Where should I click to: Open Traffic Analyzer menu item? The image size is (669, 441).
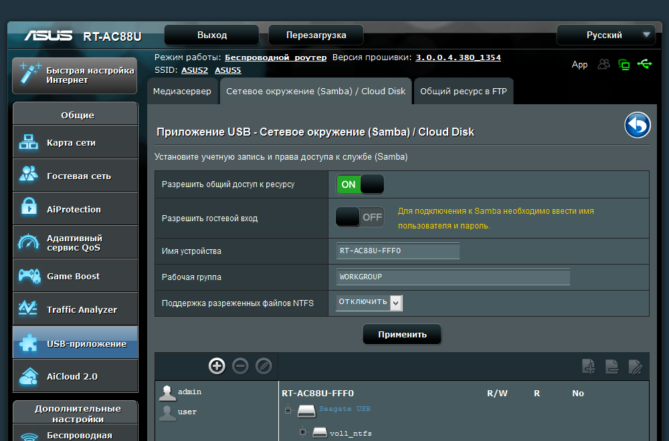(76, 309)
